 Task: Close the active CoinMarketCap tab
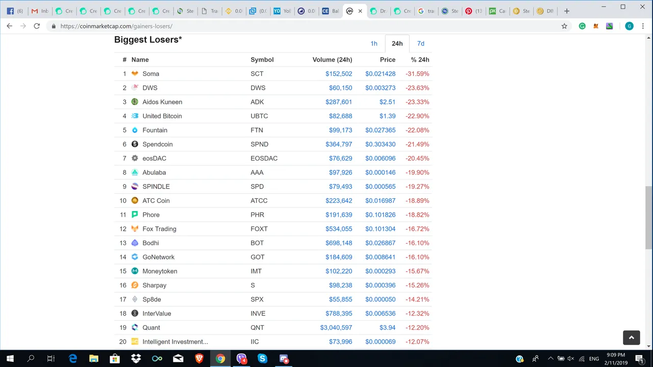(x=360, y=11)
